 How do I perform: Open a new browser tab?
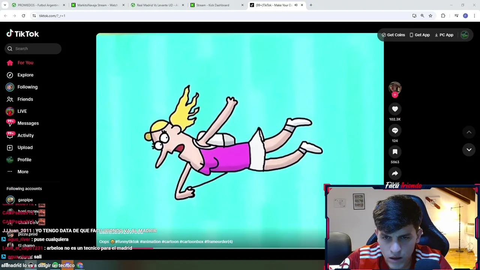pyautogui.click(x=311, y=5)
